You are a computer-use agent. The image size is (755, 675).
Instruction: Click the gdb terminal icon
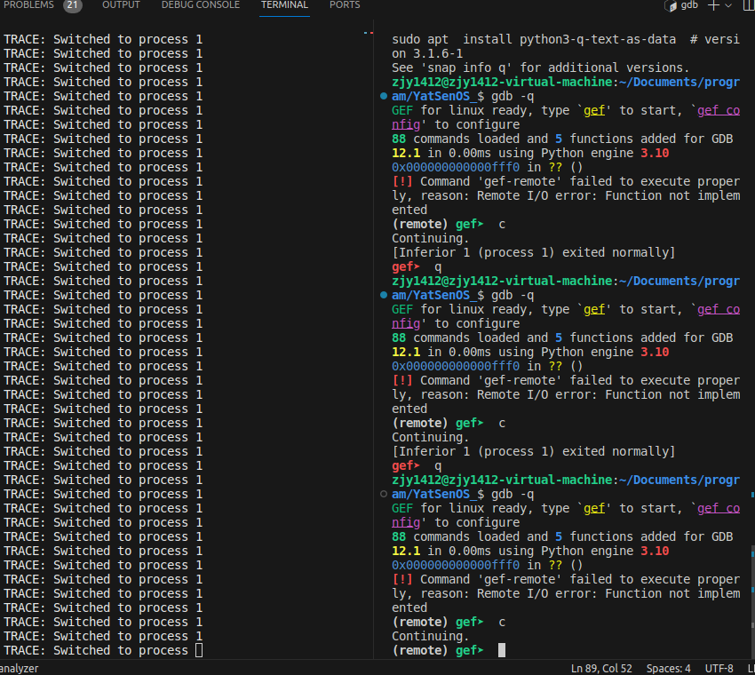coord(671,5)
